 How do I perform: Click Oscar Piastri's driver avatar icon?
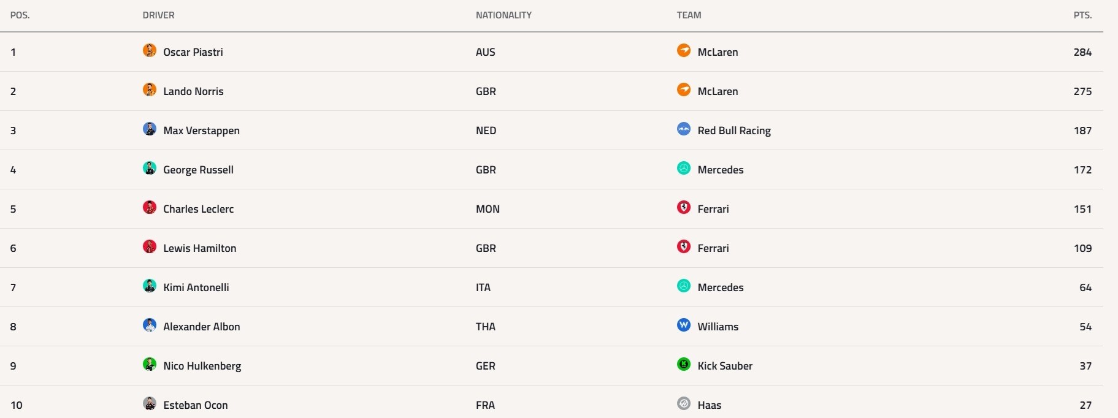(150, 50)
